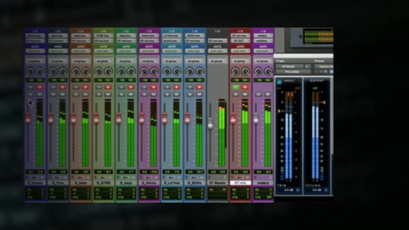
Task: Solo the S_Ld Vox track
Action: click(167, 95)
